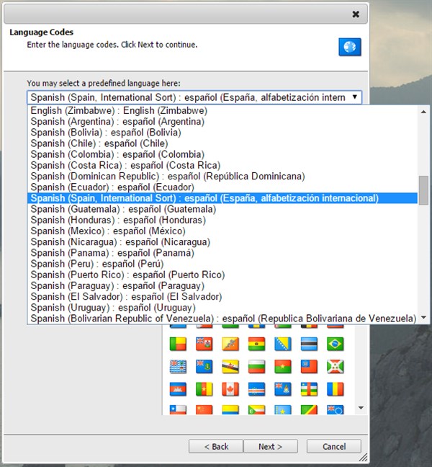Click the blue globe icon in header
The width and height of the screenshot is (432, 467).
[350, 47]
